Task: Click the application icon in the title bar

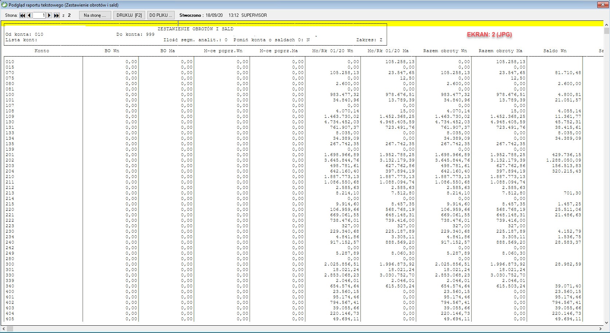Action: point(4,5)
